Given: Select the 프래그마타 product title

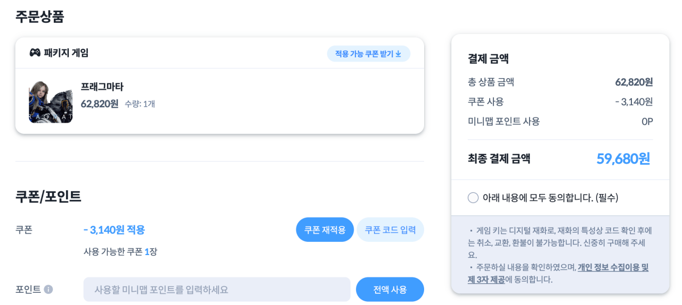Looking at the screenshot, I should (102, 87).
